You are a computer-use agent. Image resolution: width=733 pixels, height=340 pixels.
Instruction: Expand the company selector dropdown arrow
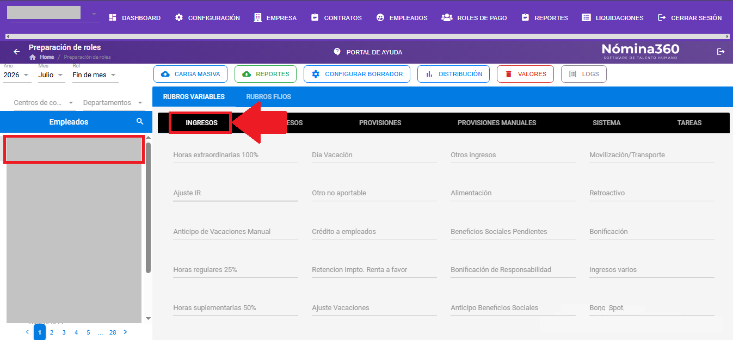94,14
